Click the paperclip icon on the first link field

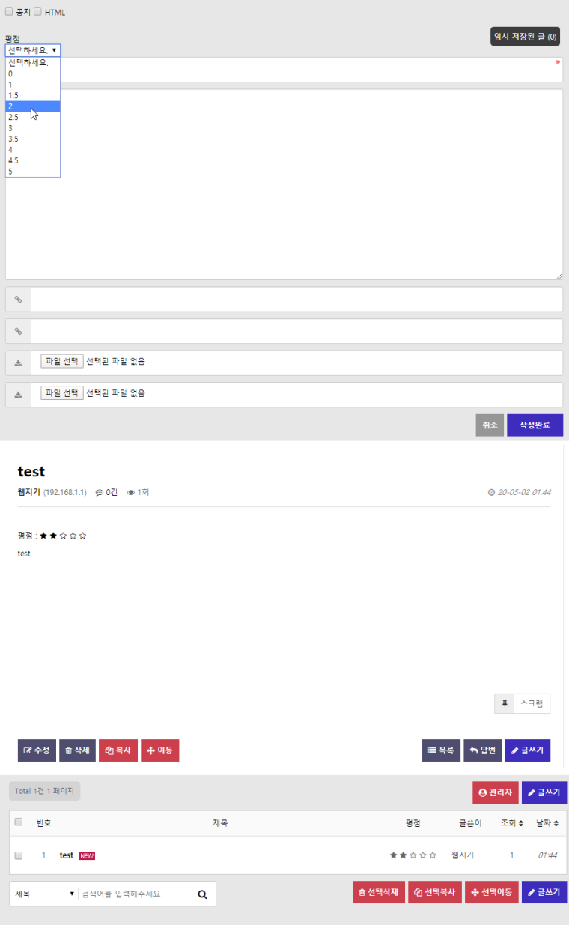pyautogui.click(x=18, y=299)
